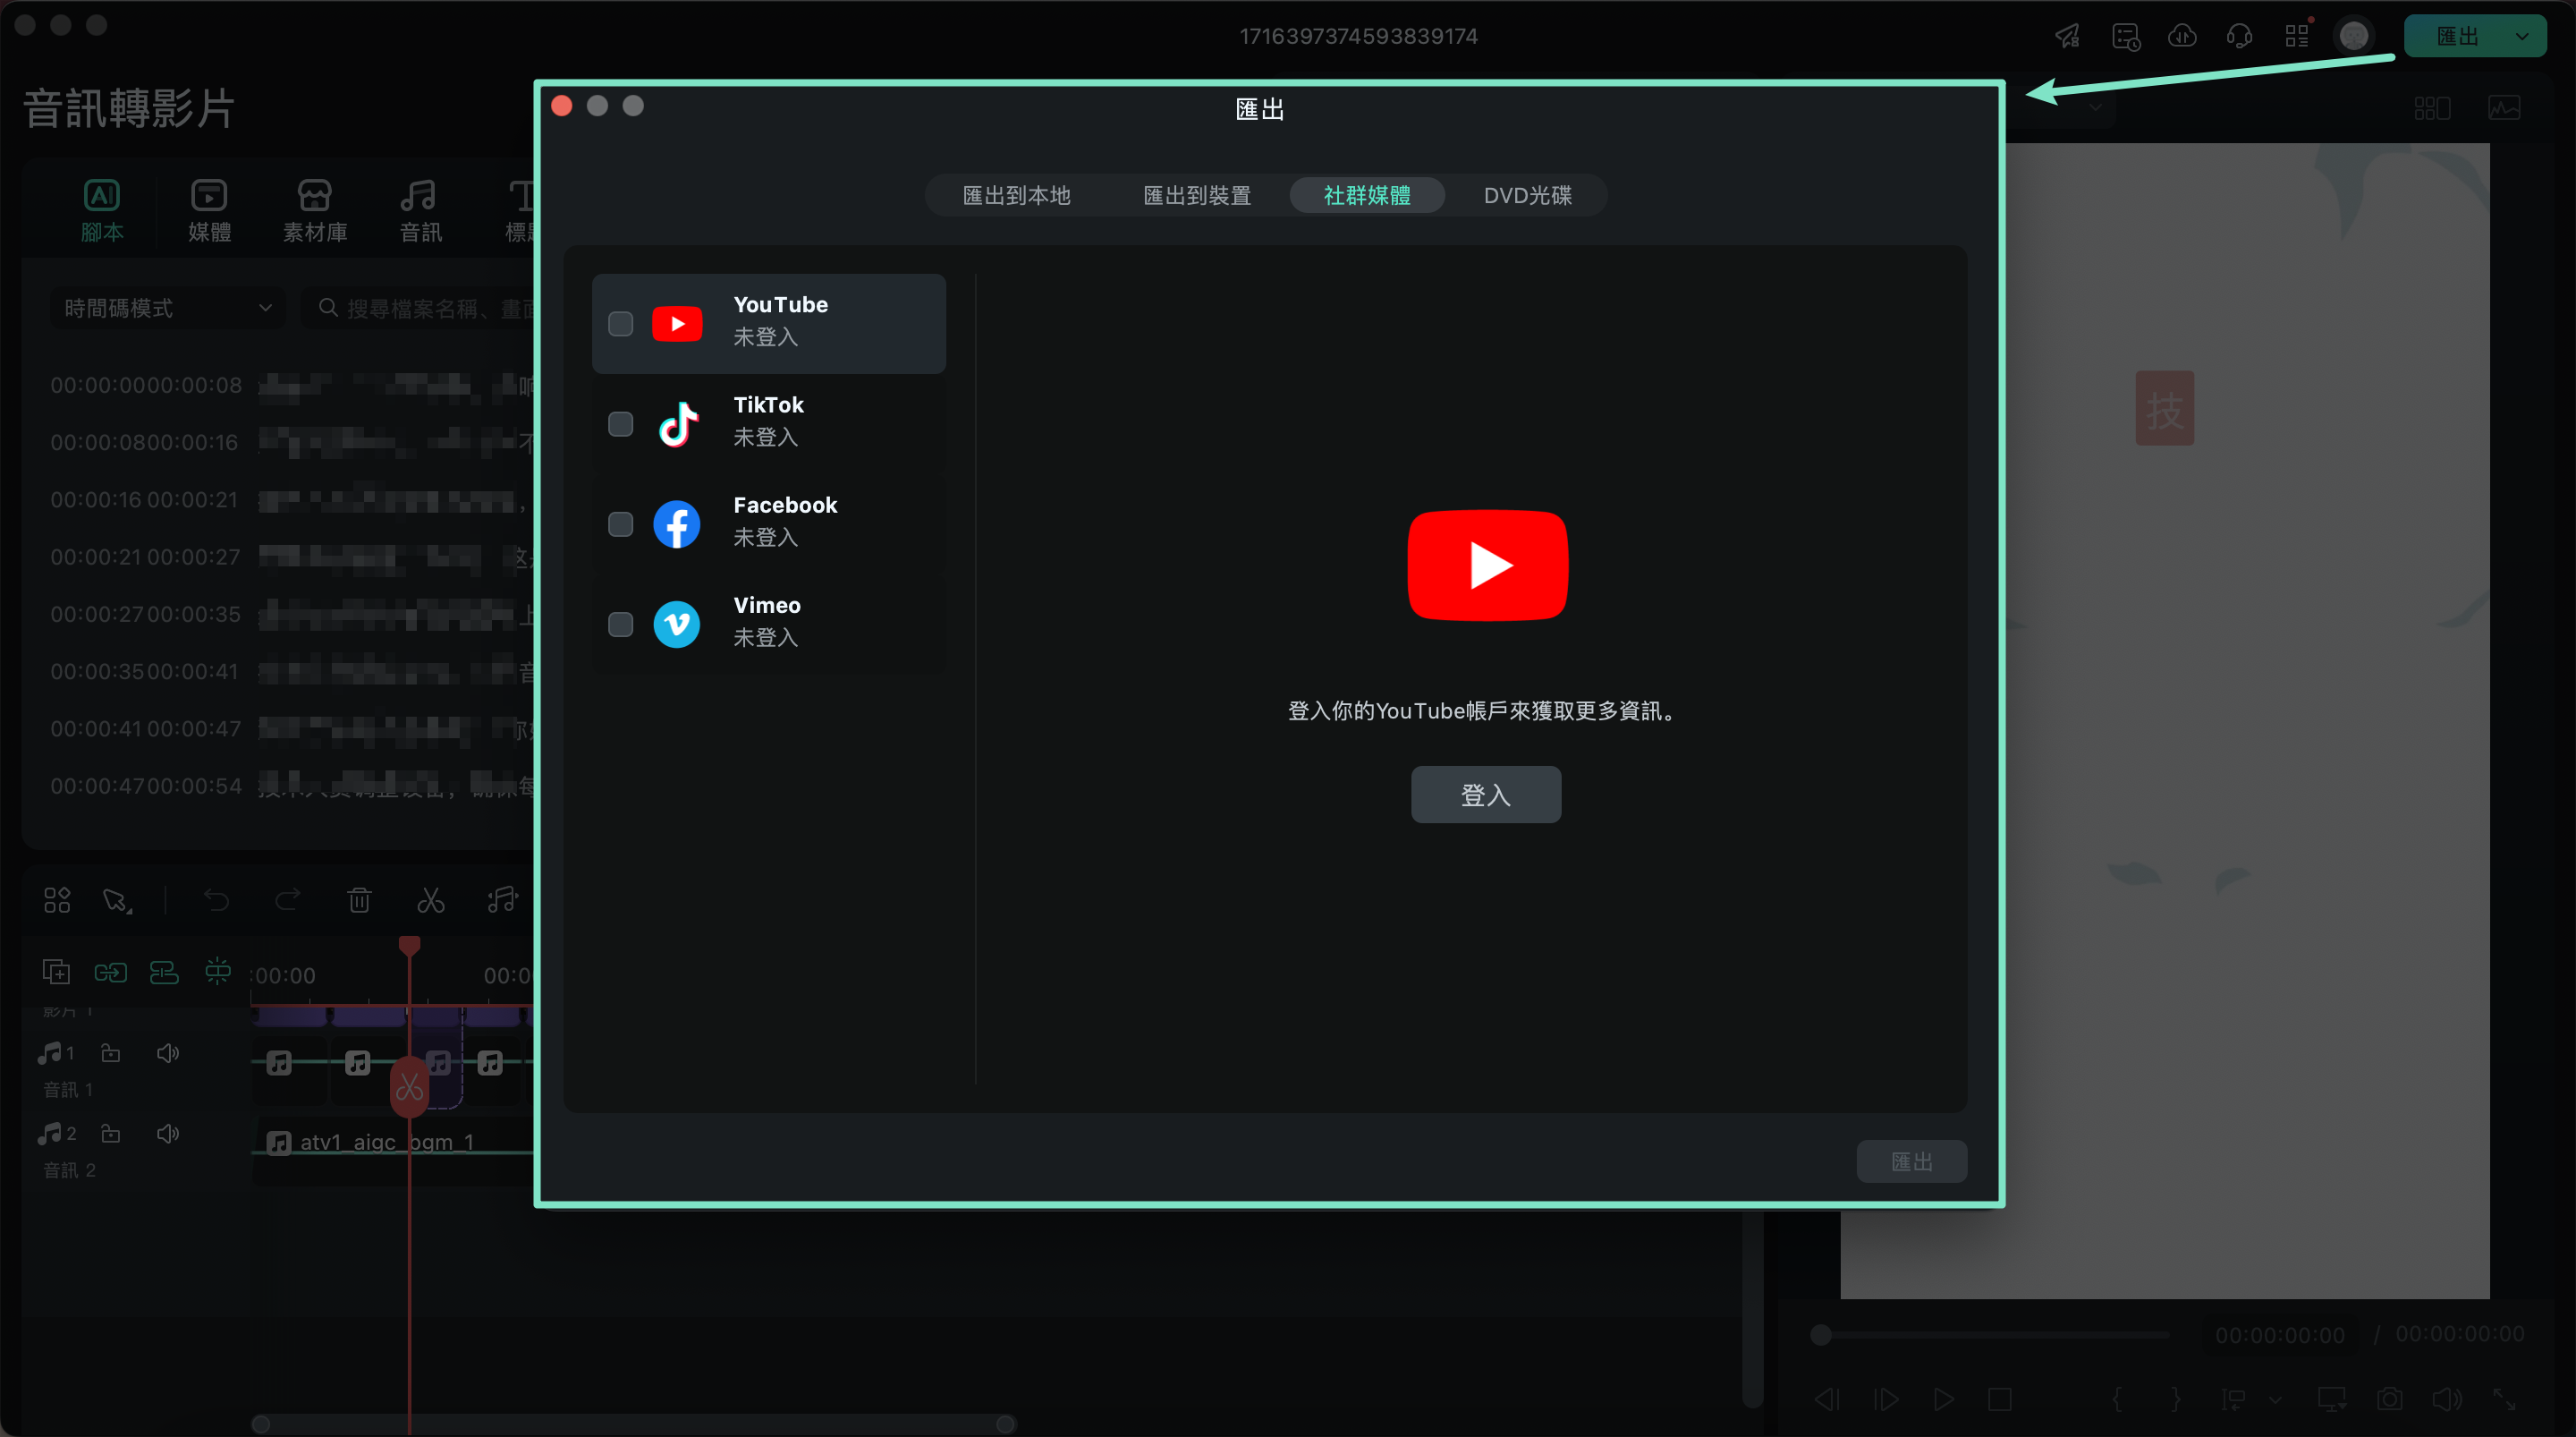2576x1437 pixels.
Task: Switch to 社群媒體 tab
Action: pyautogui.click(x=1367, y=195)
